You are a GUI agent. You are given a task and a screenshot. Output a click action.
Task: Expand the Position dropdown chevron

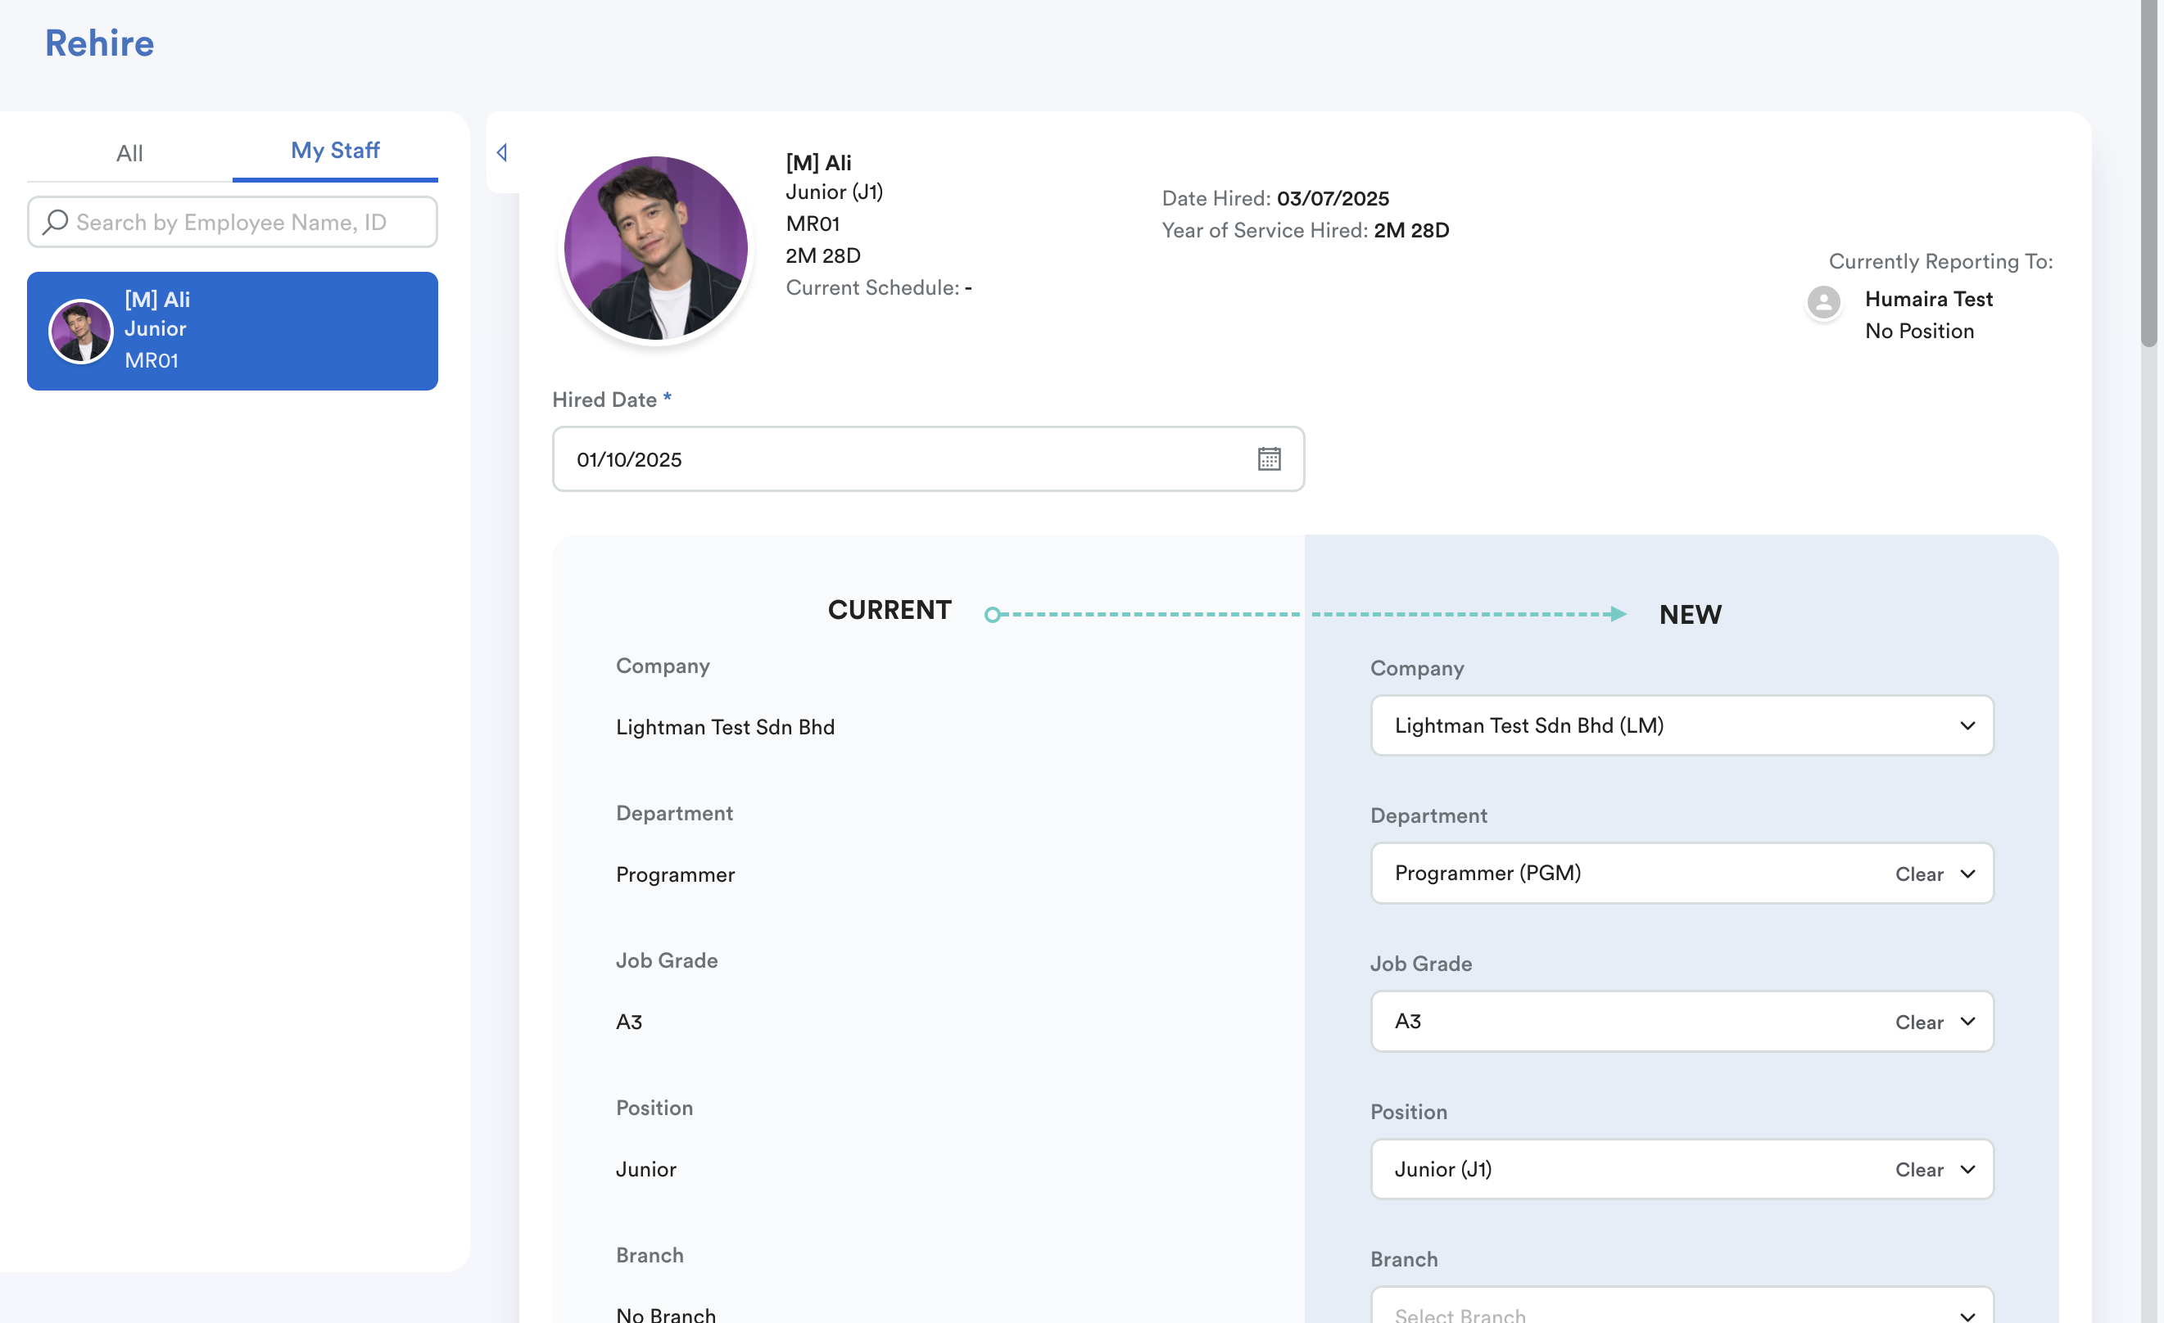[x=1967, y=1168]
